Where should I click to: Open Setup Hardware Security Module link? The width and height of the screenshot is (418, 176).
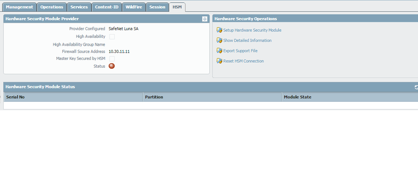coord(252,30)
